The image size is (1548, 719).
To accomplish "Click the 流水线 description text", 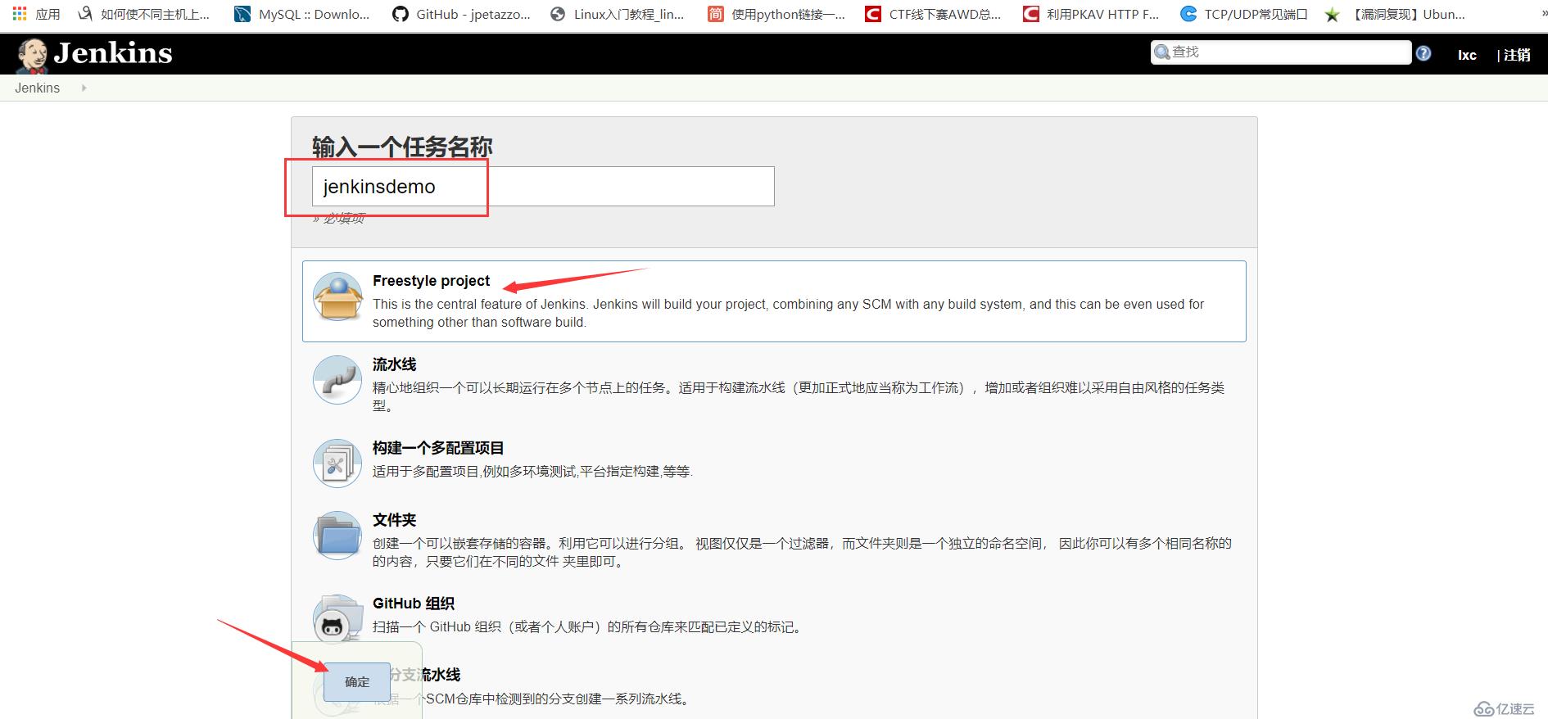I will point(799,396).
